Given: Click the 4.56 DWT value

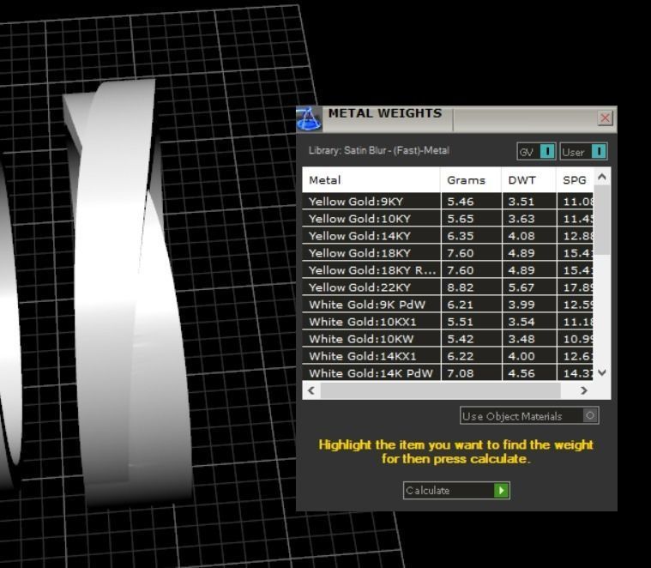Looking at the screenshot, I should [x=521, y=373].
